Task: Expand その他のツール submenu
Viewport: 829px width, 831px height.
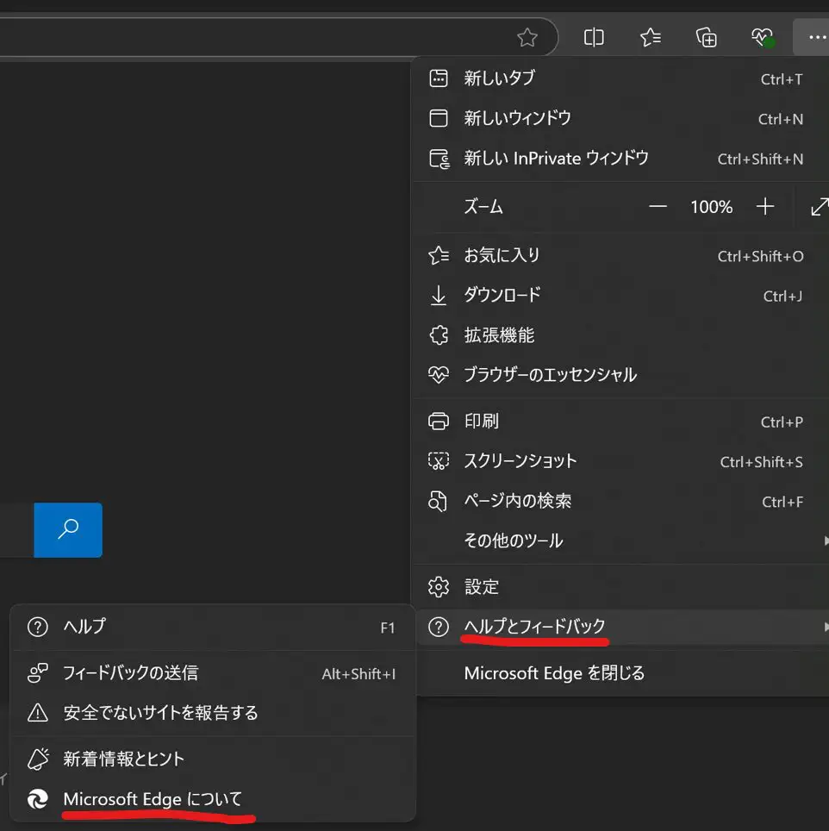Action: tap(620, 540)
